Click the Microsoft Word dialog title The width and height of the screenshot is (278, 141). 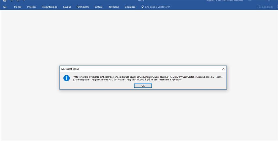70,69
